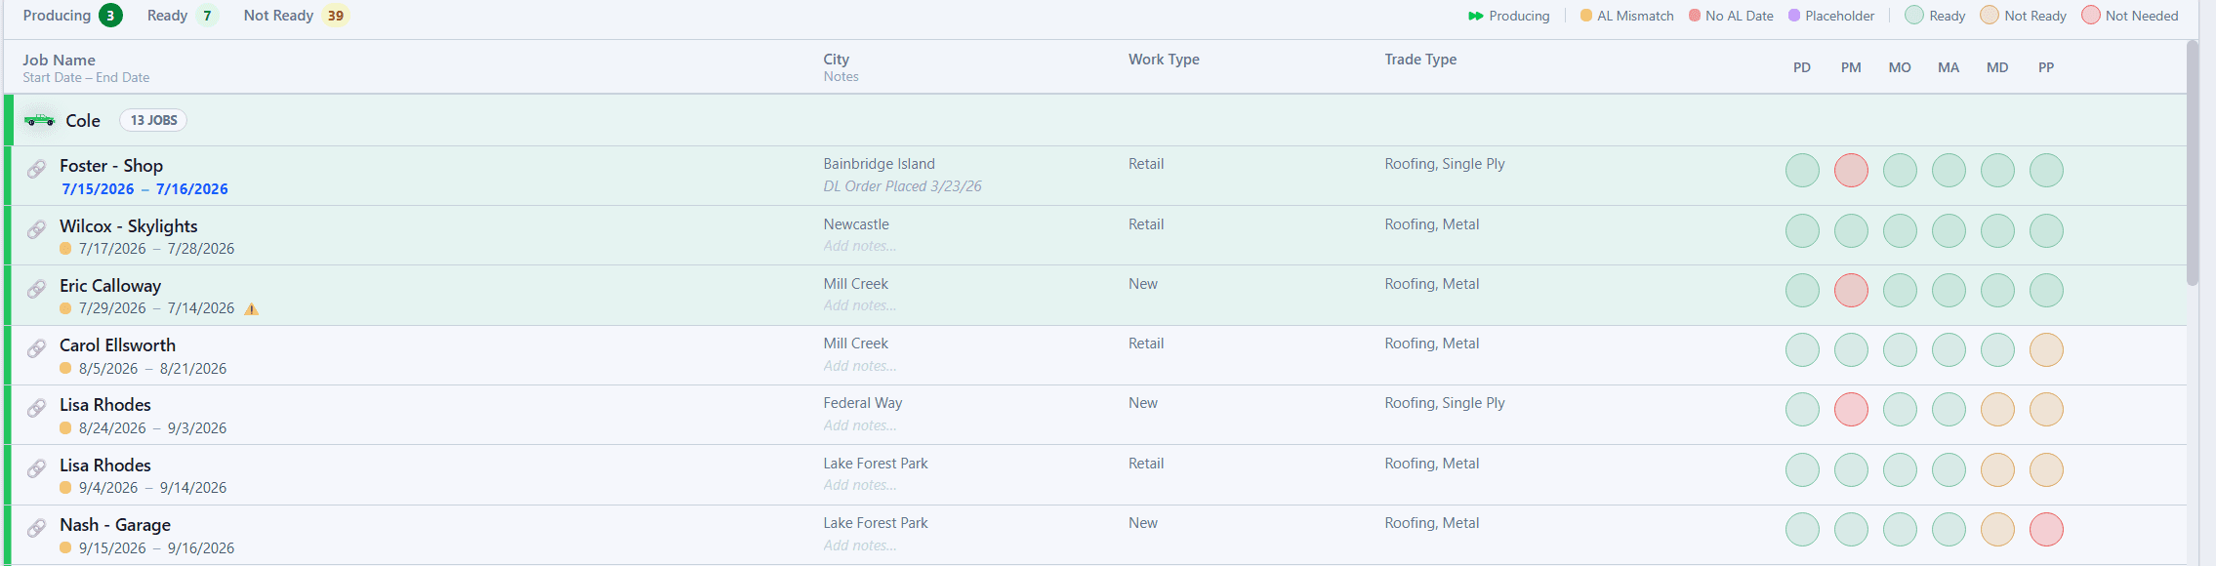Click the Bainbridge Island city cell
Screen dimensions: 2216x566
tap(879, 164)
